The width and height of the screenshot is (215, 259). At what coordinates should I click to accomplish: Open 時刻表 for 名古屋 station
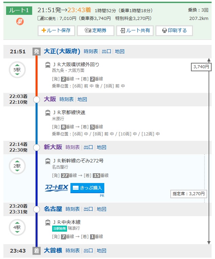72,209
